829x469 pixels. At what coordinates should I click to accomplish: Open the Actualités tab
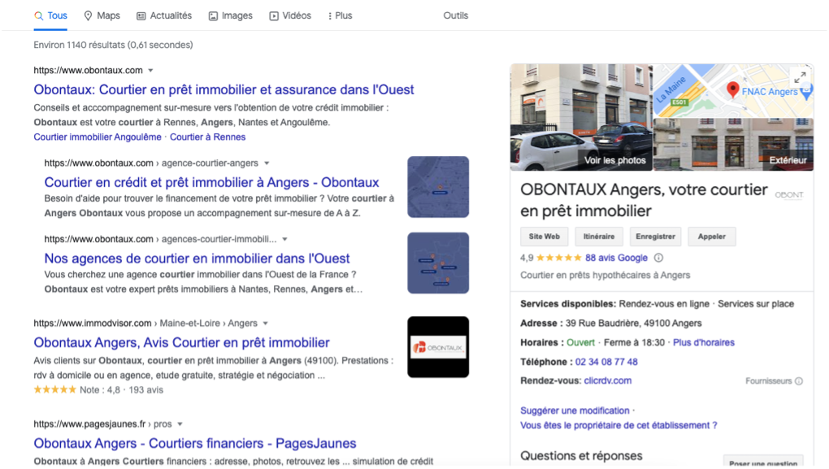coord(164,15)
